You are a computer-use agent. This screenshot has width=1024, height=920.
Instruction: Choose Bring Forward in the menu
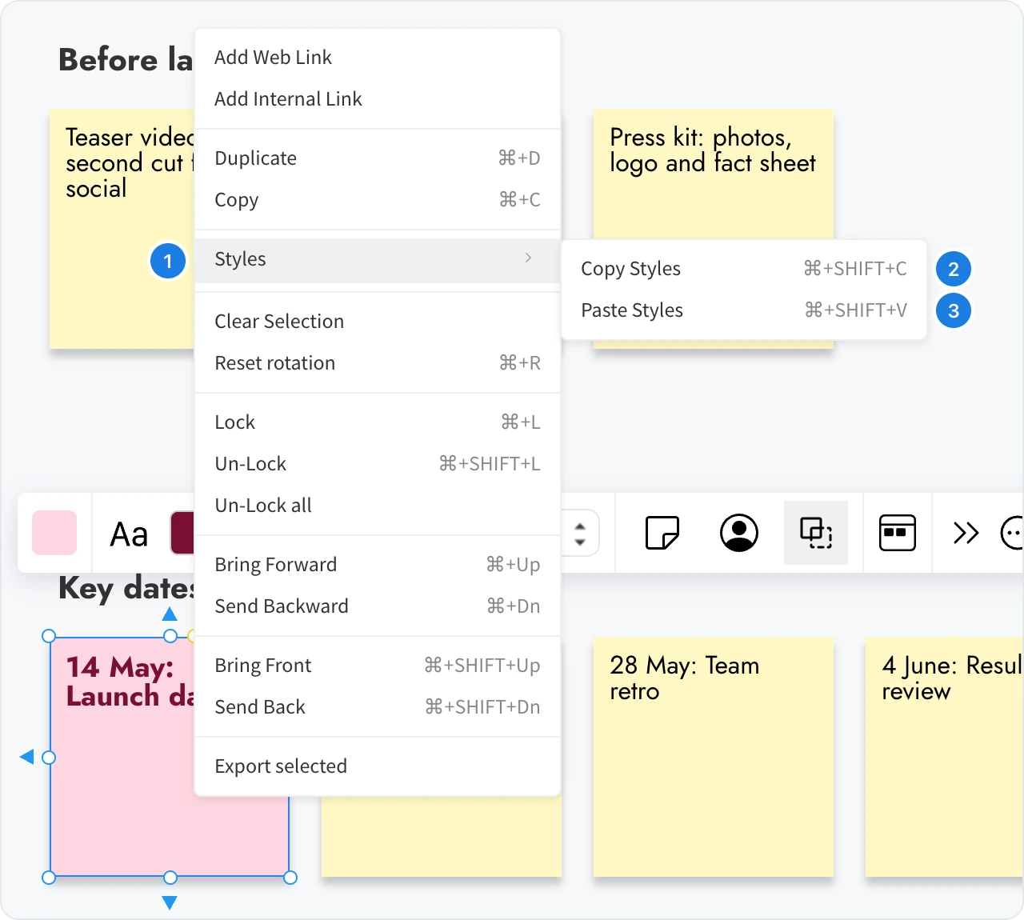click(378, 565)
